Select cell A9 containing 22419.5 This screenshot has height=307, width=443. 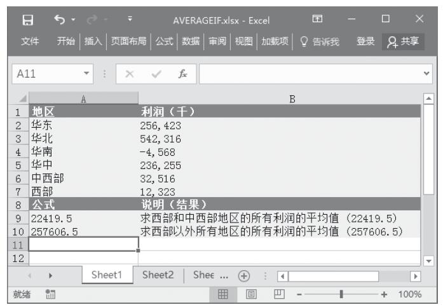click(83, 219)
